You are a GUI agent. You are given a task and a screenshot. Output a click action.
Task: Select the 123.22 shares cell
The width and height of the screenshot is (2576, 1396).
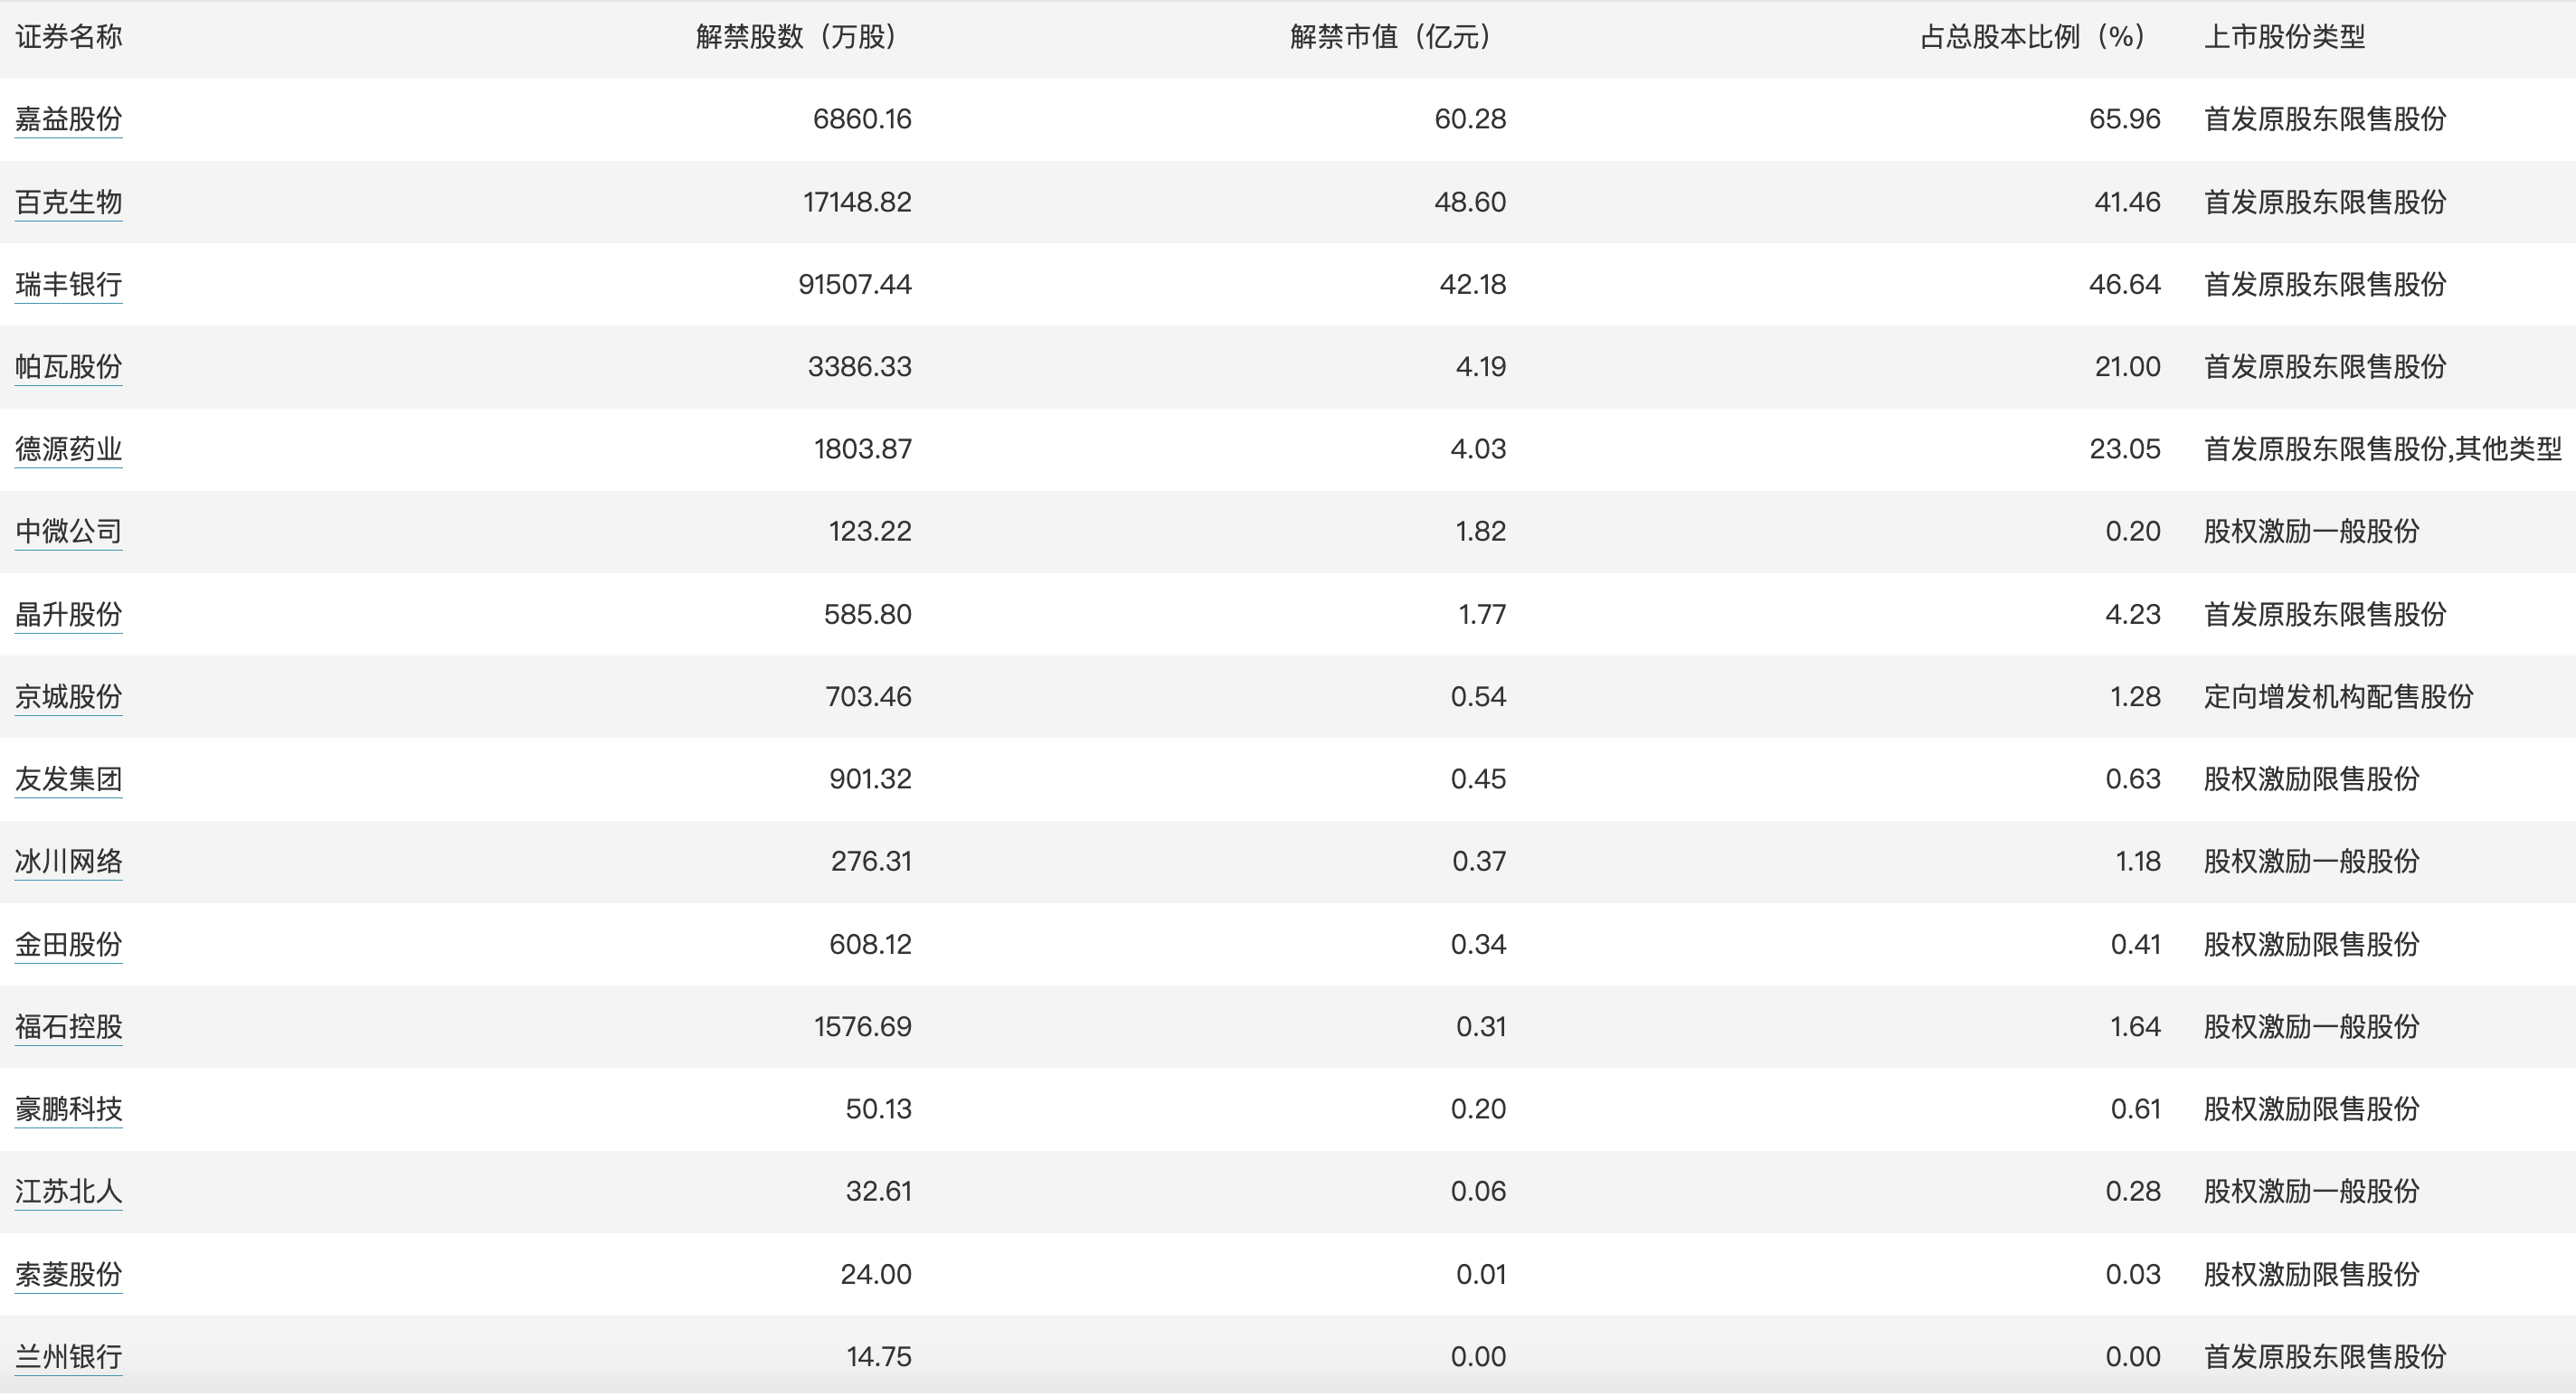[870, 532]
